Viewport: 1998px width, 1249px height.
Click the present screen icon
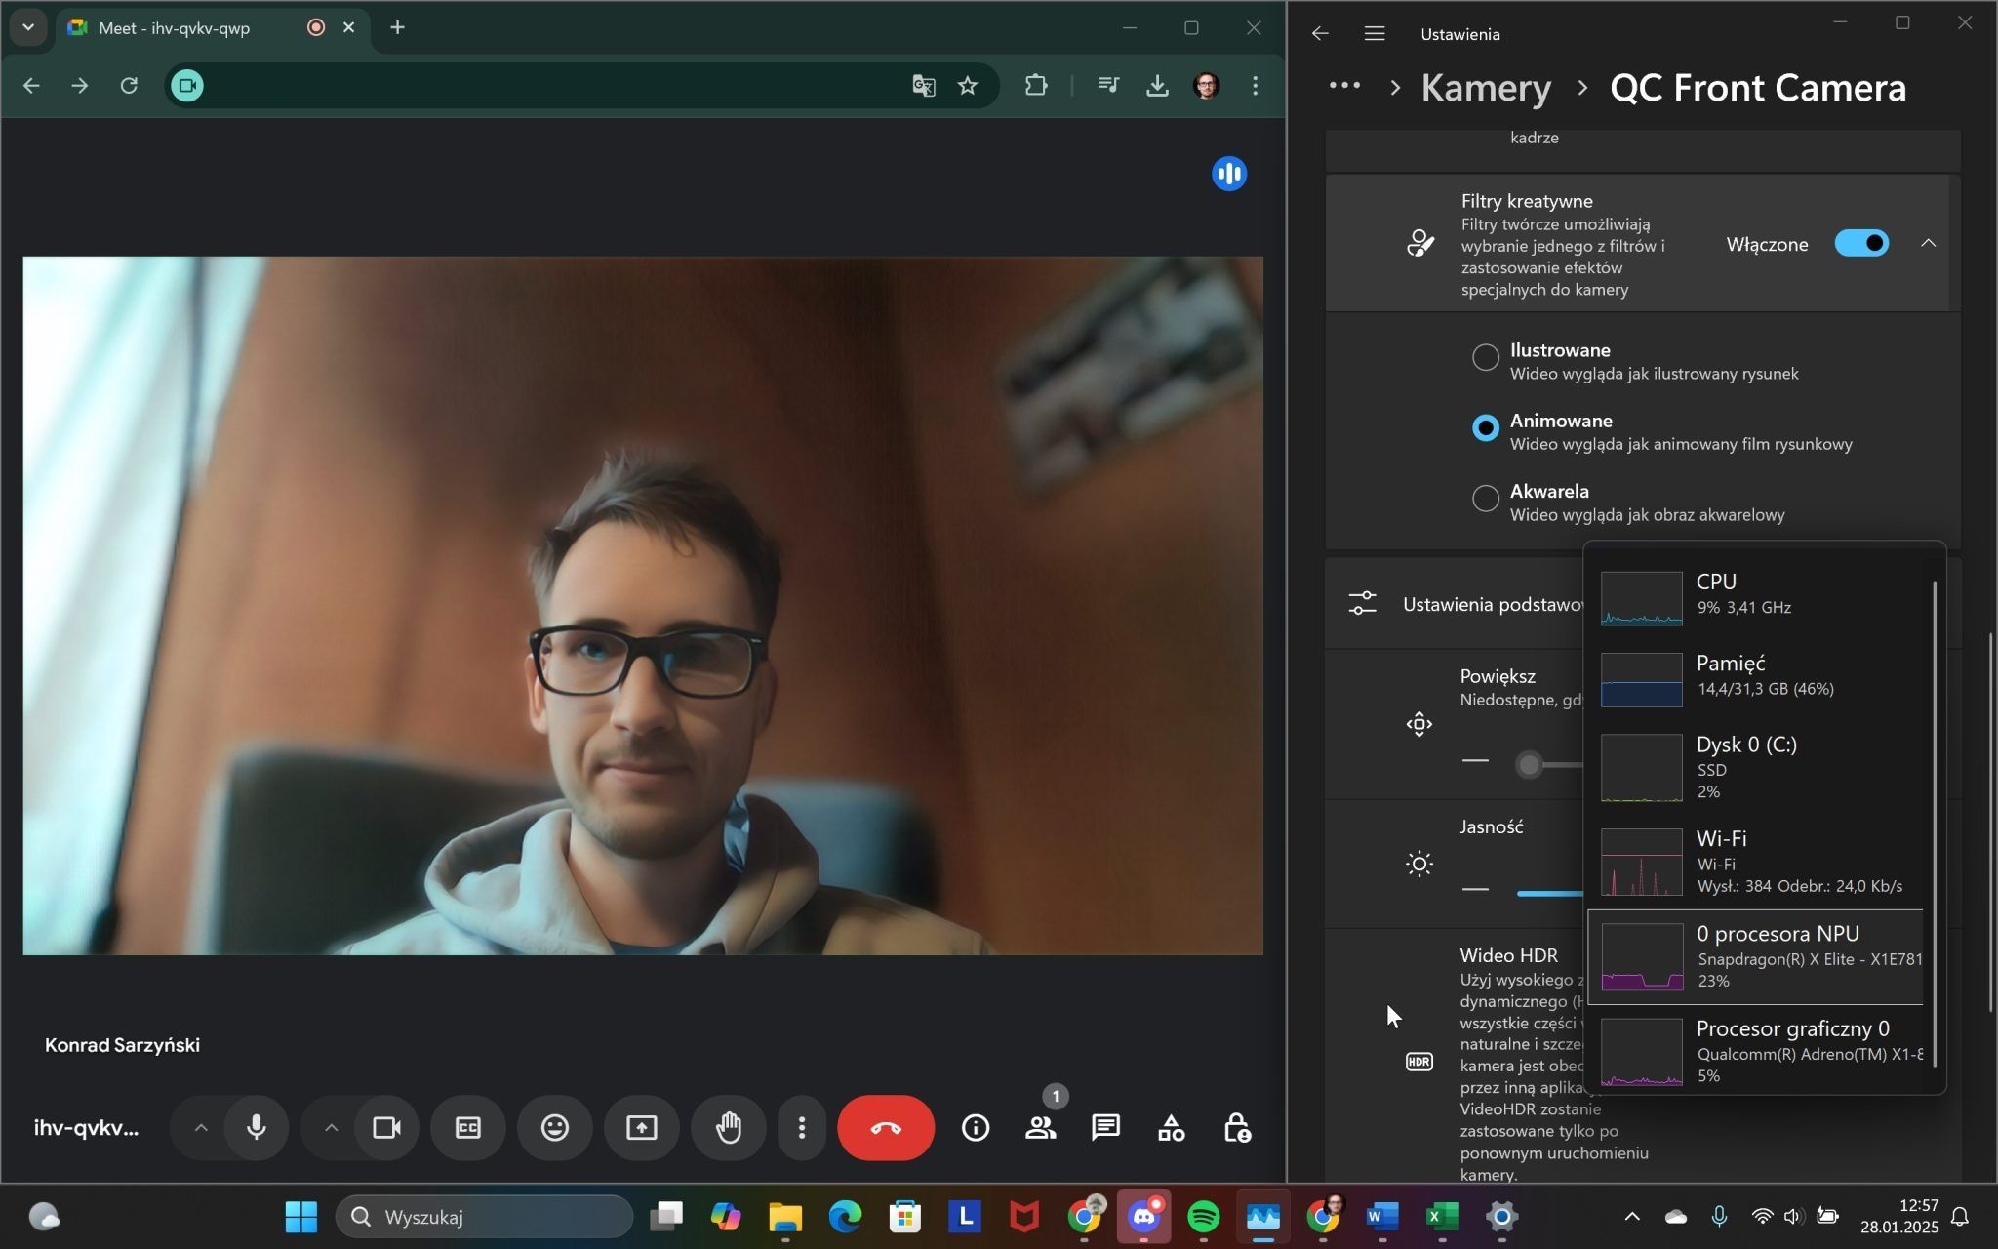[x=641, y=1128]
